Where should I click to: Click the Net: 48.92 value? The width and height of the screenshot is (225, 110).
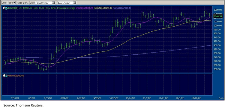(39, 8)
